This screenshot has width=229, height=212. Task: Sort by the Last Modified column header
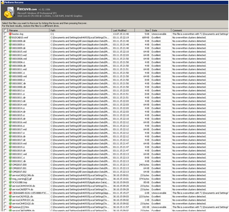123,30
